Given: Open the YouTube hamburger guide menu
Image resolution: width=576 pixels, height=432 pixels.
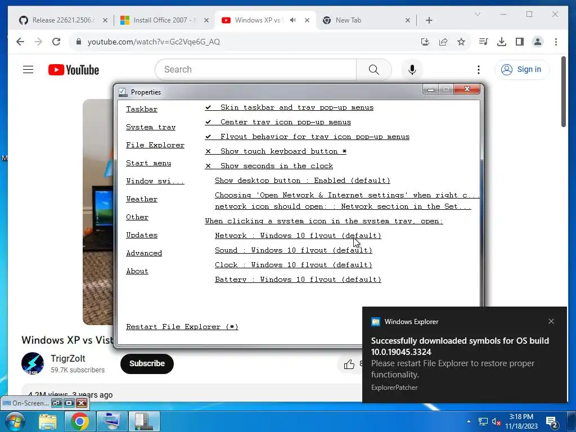Looking at the screenshot, I should [28, 69].
